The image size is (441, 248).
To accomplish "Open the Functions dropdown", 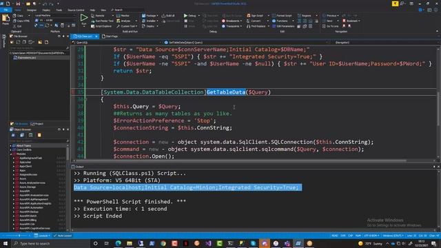I will 283,21.
